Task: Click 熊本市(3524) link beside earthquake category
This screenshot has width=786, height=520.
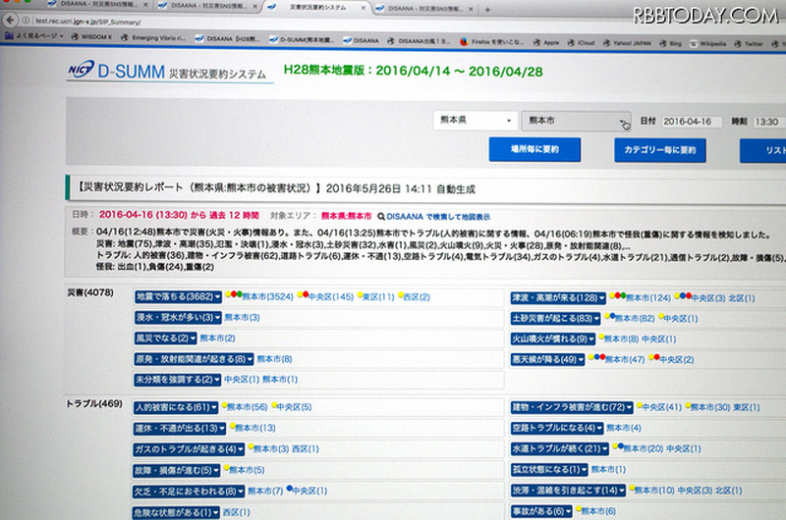Action: click(x=267, y=296)
